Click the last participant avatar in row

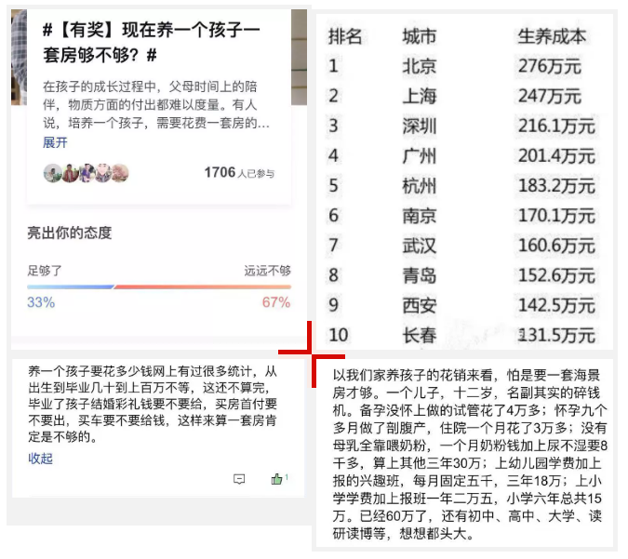pyautogui.click(x=119, y=173)
